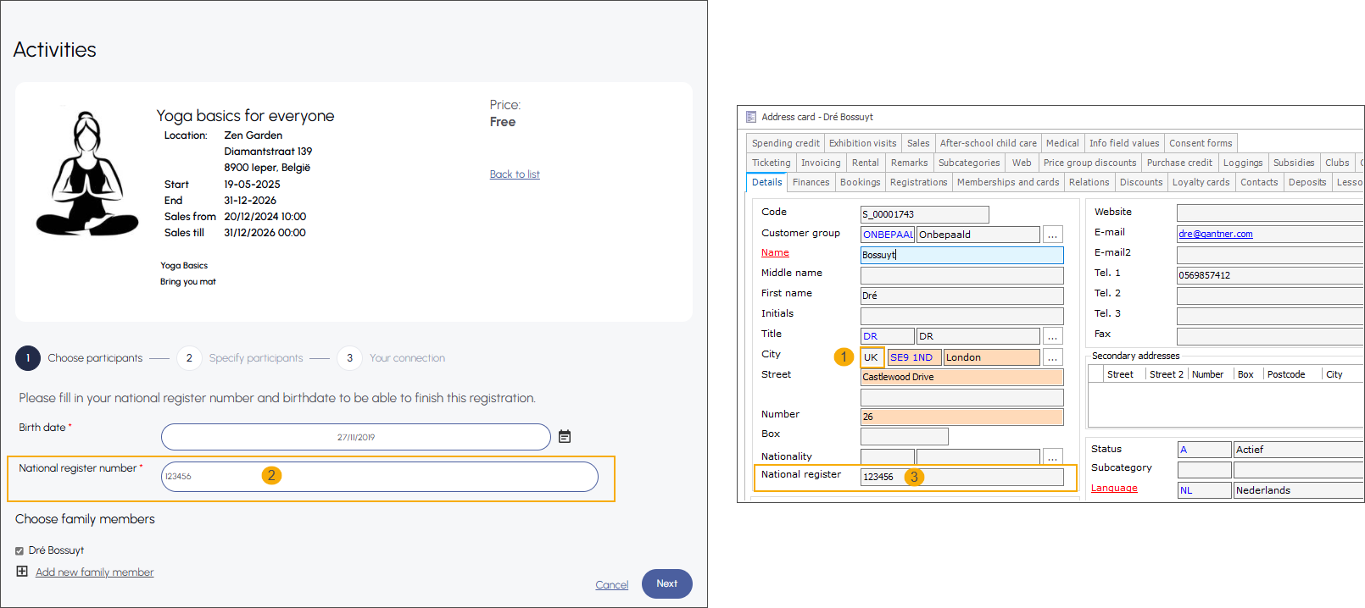Open the Title lookup ellipsis button
Image resolution: width=1365 pixels, height=608 pixels.
coord(1052,336)
